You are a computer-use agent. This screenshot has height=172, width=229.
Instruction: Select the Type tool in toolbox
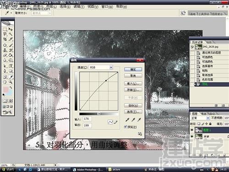[x=11, y=66]
